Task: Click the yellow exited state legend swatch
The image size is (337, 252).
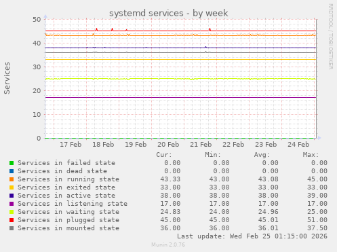Action: click(12, 187)
